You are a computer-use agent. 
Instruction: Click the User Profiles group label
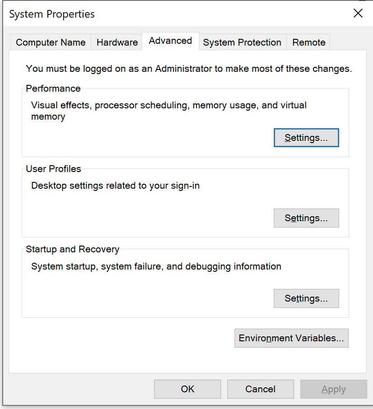[x=53, y=169]
